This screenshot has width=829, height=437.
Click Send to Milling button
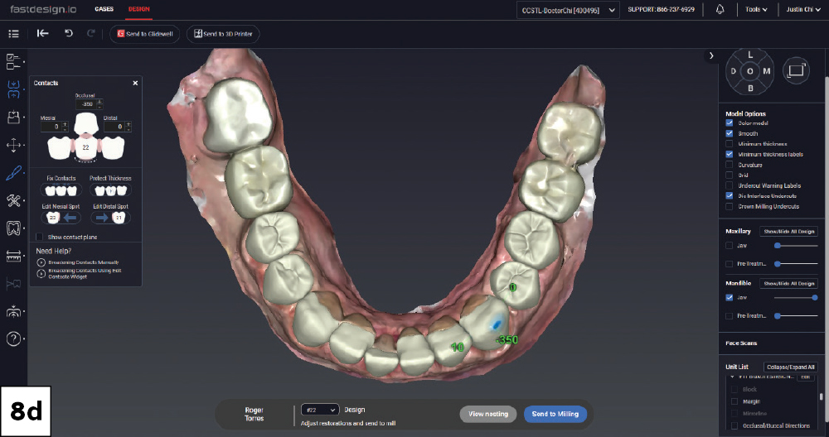[x=555, y=414]
